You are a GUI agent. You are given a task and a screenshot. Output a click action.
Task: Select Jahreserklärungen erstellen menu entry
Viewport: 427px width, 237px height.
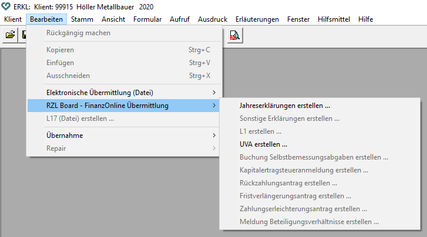click(x=285, y=106)
